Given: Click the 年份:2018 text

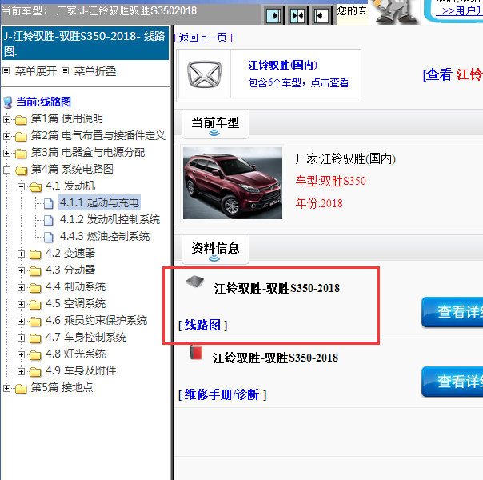Looking at the screenshot, I should (319, 203).
